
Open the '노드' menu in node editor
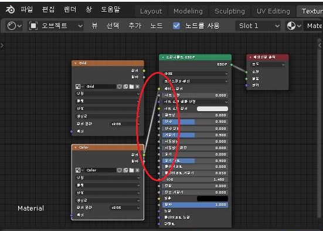click(157, 26)
